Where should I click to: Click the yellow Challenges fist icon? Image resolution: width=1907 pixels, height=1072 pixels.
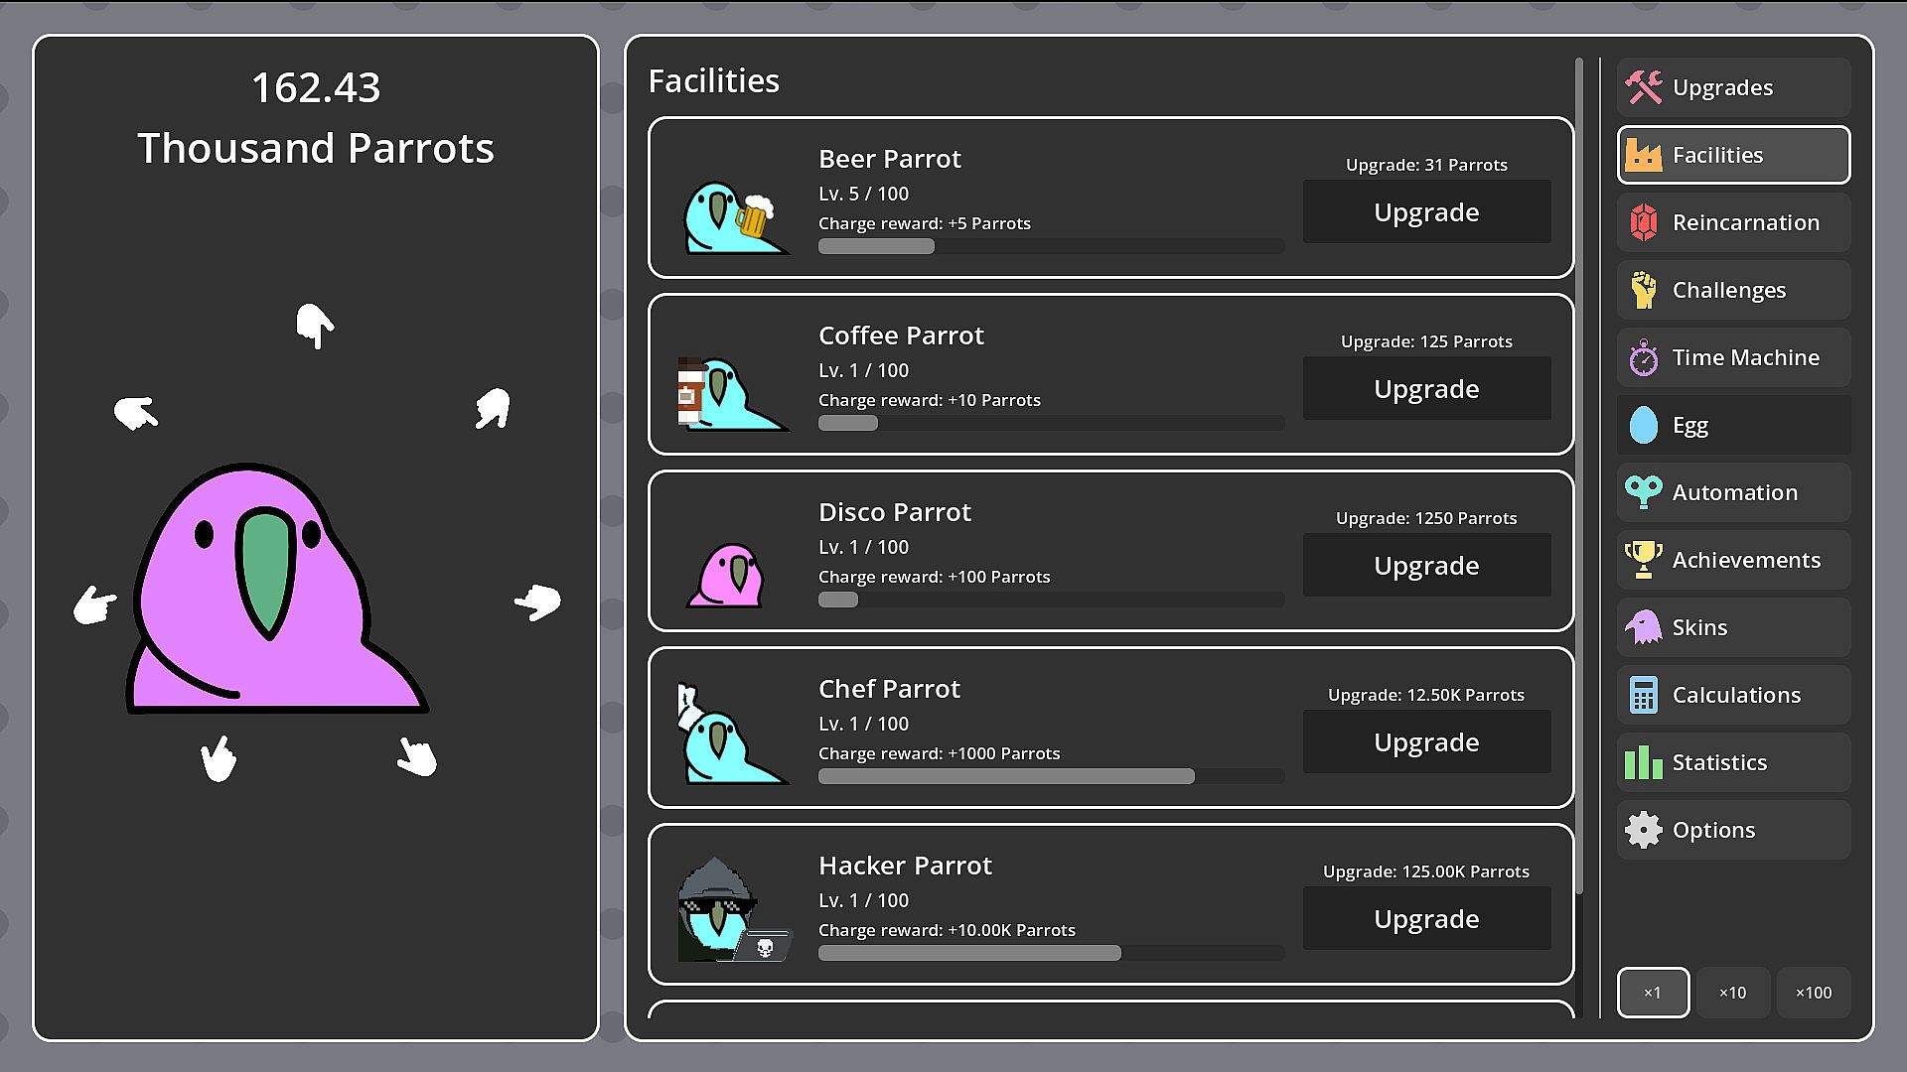tap(1644, 290)
